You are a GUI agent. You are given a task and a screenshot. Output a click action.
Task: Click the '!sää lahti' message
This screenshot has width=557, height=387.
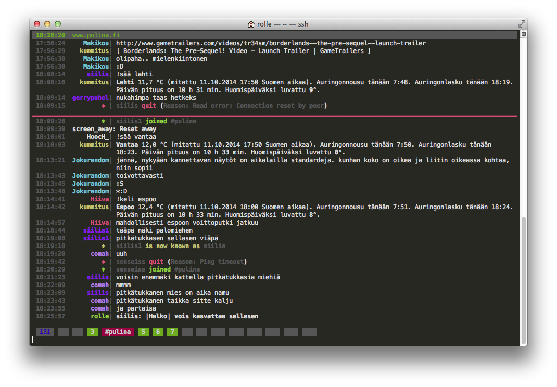[134, 74]
